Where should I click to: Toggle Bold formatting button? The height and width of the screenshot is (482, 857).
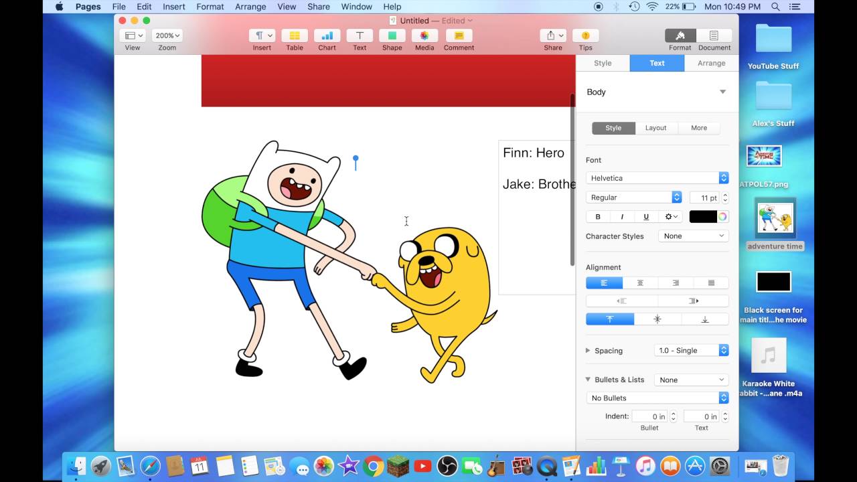598,217
